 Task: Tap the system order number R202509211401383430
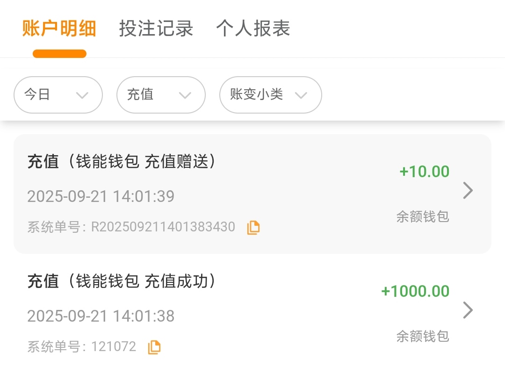tap(163, 227)
